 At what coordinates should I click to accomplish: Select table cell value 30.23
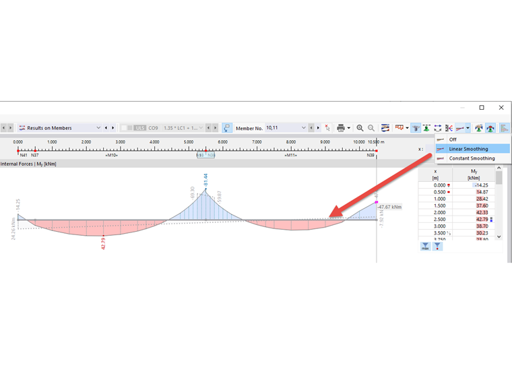pos(474,233)
